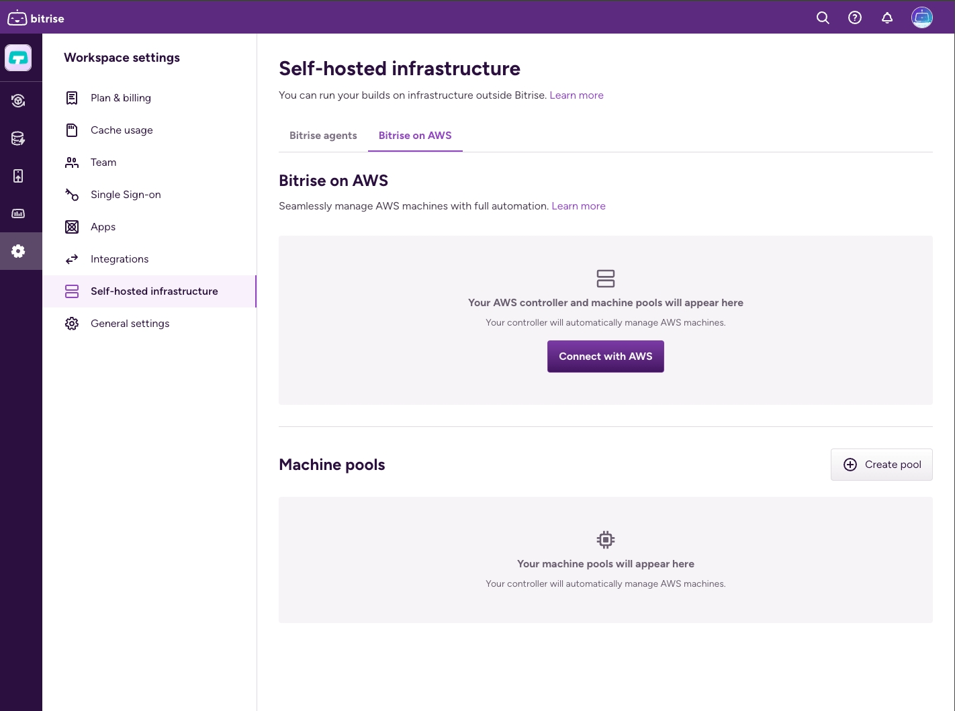
Task: Open the insights chart icon in rail
Action: tap(19, 214)
